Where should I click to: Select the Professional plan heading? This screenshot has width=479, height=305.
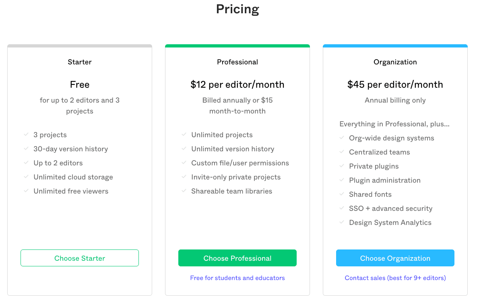(x=237, y=62)
